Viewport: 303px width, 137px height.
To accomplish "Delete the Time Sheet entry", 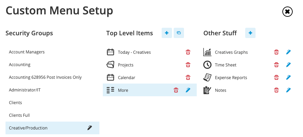I will pyautogui.click(x=277, y=65).
